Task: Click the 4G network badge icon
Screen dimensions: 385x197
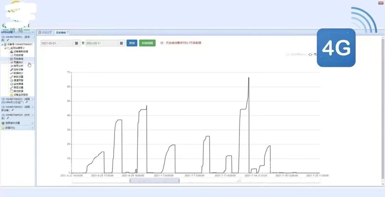Action: pos(336,48)
